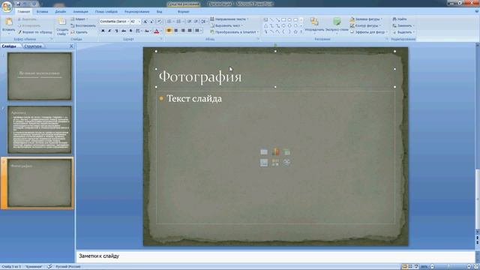Image resolution: width=480 pixels, height=270 pixels.
Task: Click Заменить (Replace) button
Action: pos(403,25)
